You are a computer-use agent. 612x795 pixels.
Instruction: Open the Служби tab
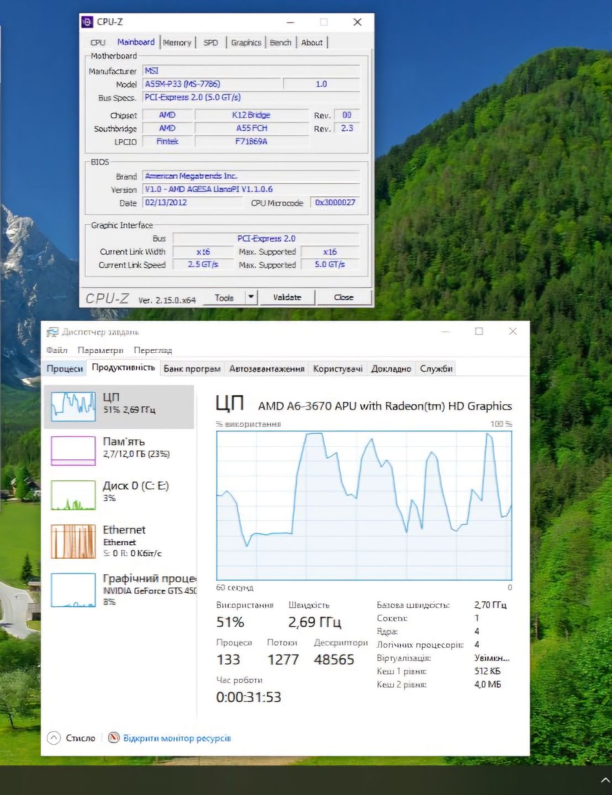(x=436, y=369)
